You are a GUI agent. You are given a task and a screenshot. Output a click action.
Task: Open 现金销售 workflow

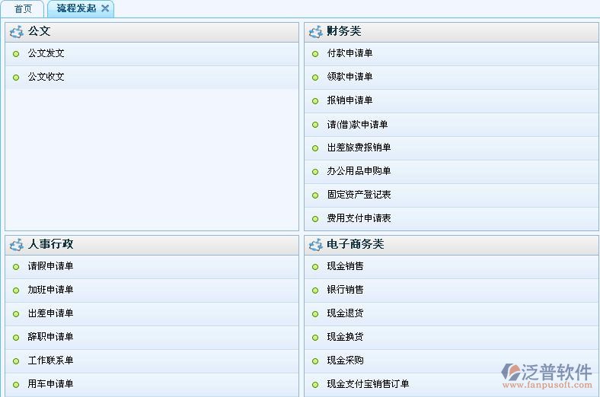tap(345, 266)
